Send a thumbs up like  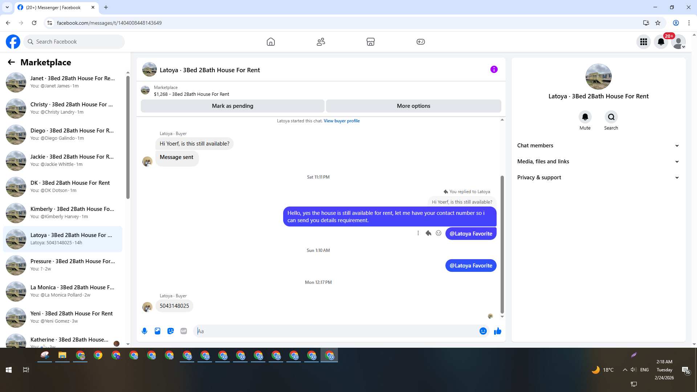497,331
